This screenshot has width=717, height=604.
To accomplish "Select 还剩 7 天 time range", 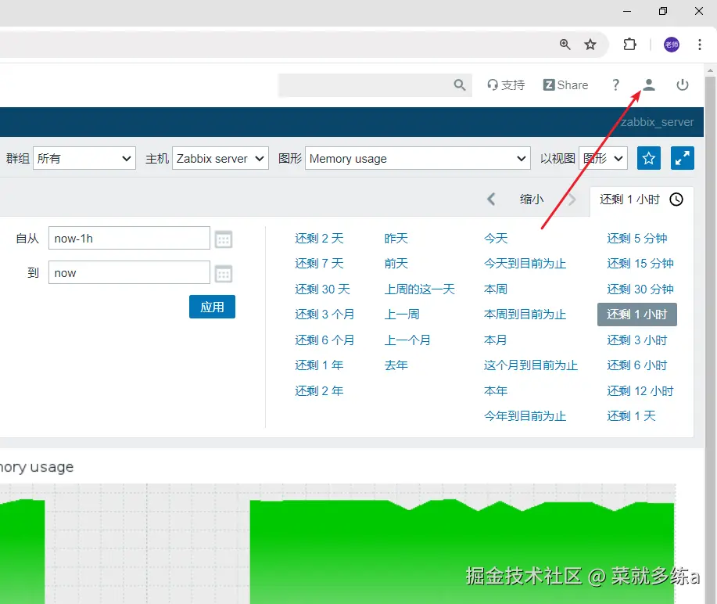I will tap(319, 264).
